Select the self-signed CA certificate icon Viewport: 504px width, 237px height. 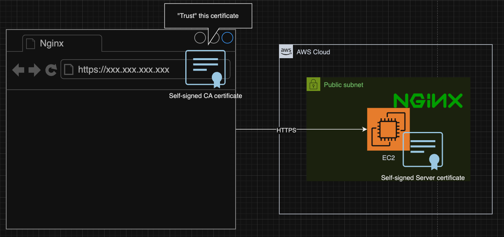click(x=206, y=69)
